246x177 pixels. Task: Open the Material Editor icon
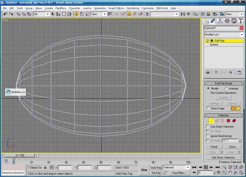pos(215,14)
